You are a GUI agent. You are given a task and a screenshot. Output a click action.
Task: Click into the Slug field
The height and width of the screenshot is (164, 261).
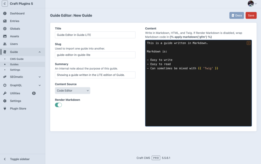click(x=95, y=55)
